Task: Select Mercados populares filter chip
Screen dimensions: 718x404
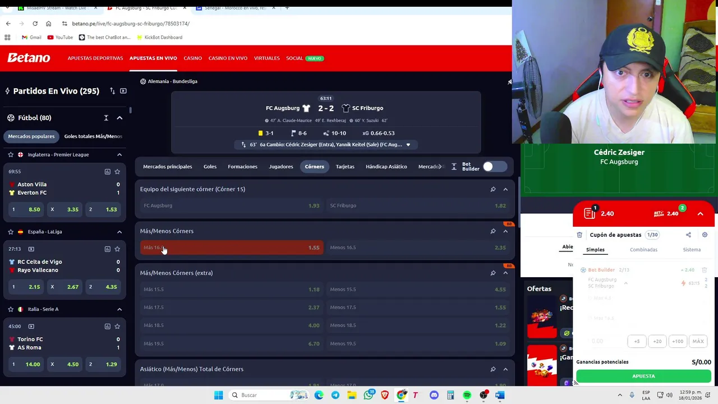Action: [31, 136]
